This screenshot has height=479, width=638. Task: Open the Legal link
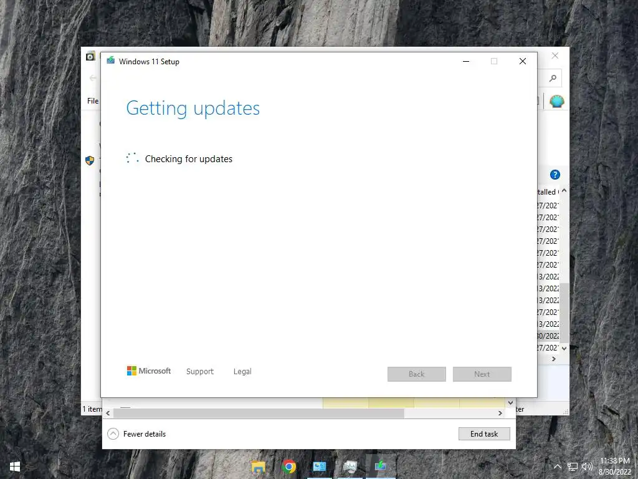tap(242, 372)
